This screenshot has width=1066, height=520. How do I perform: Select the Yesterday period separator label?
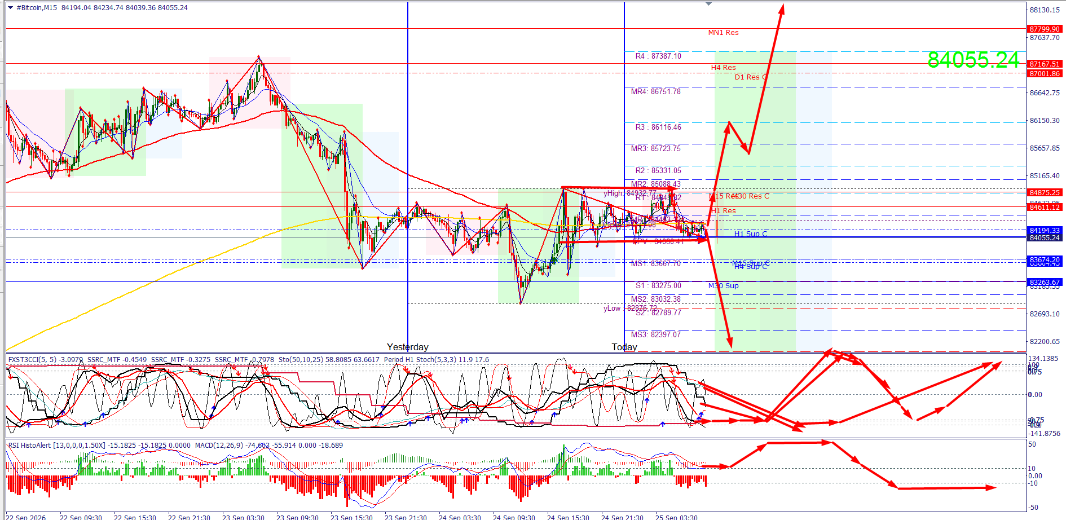[x=407, y=347]
